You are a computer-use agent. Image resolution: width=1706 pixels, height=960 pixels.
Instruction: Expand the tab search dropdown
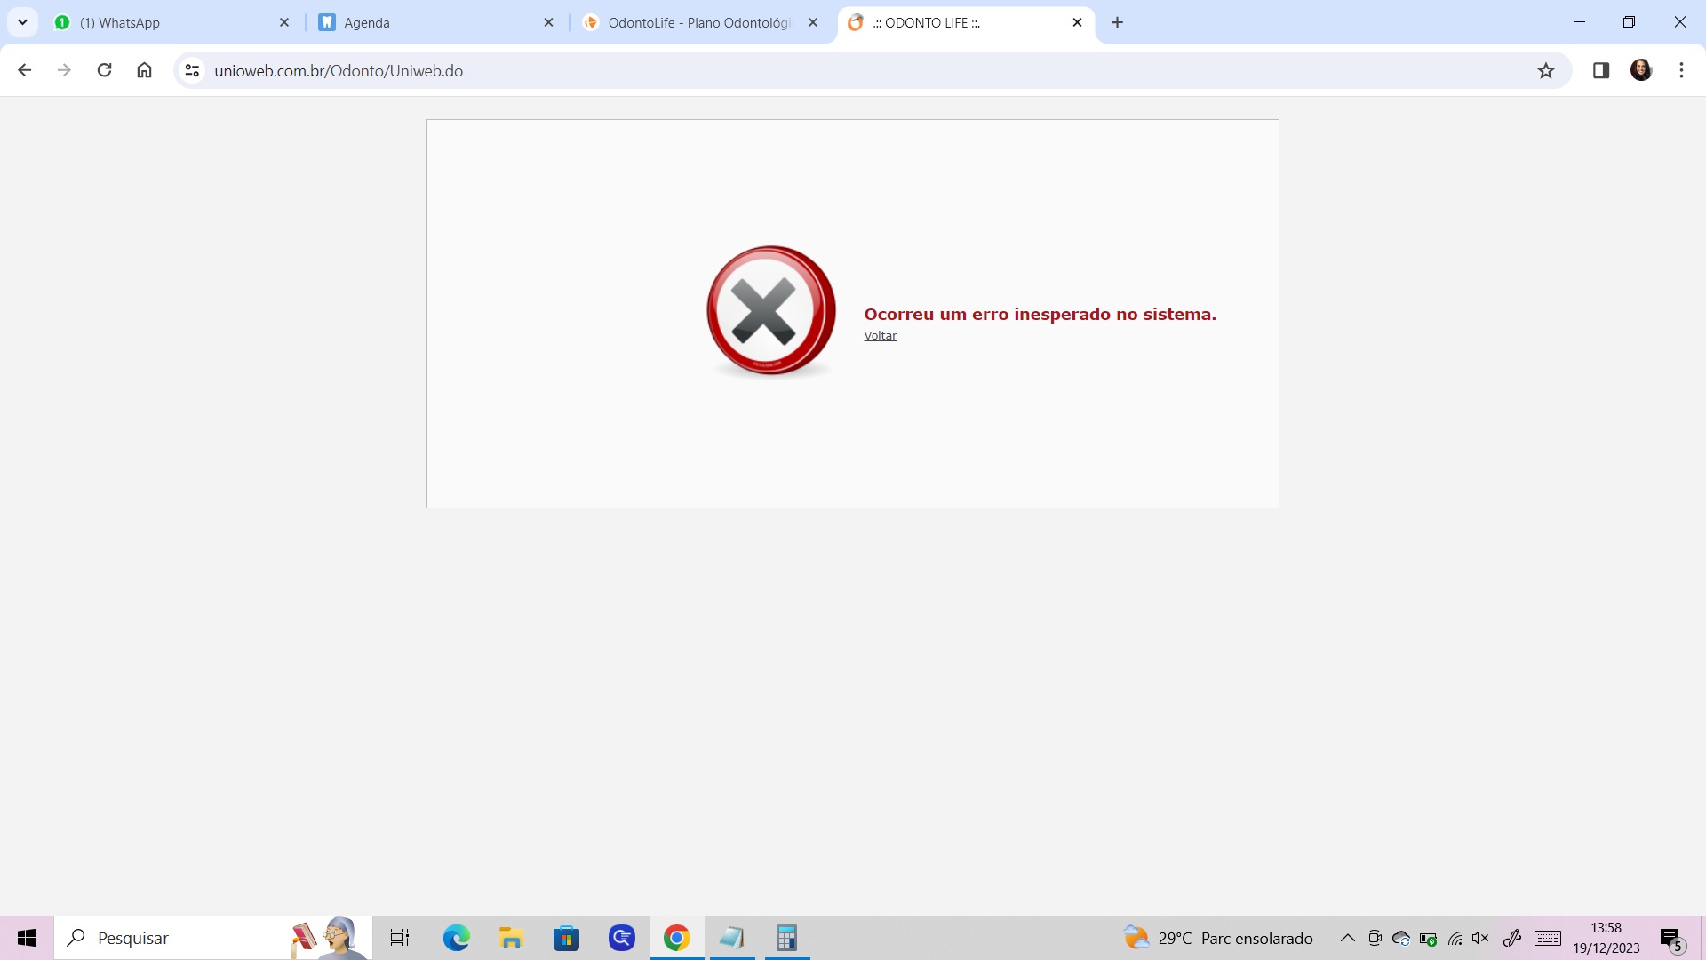(x=22, y=22)
